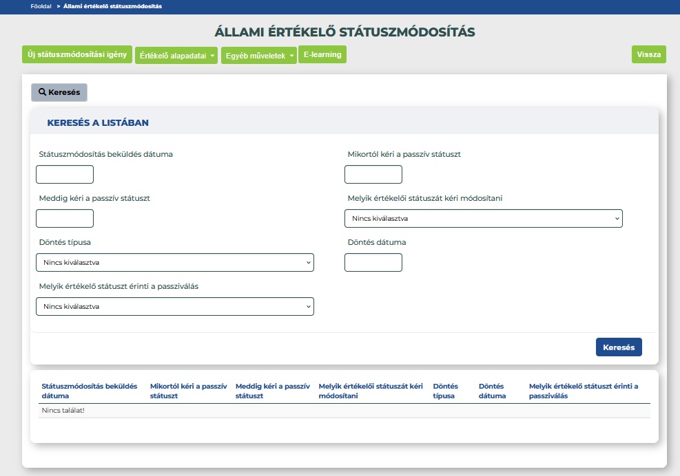Image resolution: width=680 pixels, height=476 pixels.
Task: Focus the Mikortól kéri a passzív státuszt field
Action: (373, 174)
